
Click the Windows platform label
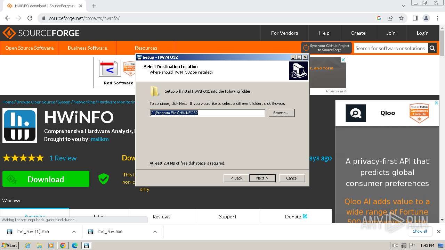tap(11, 201)
